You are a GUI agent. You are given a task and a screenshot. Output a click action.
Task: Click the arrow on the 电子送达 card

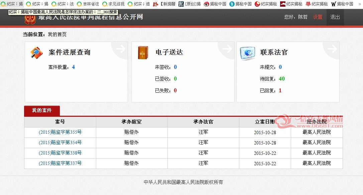pos(227,49)
